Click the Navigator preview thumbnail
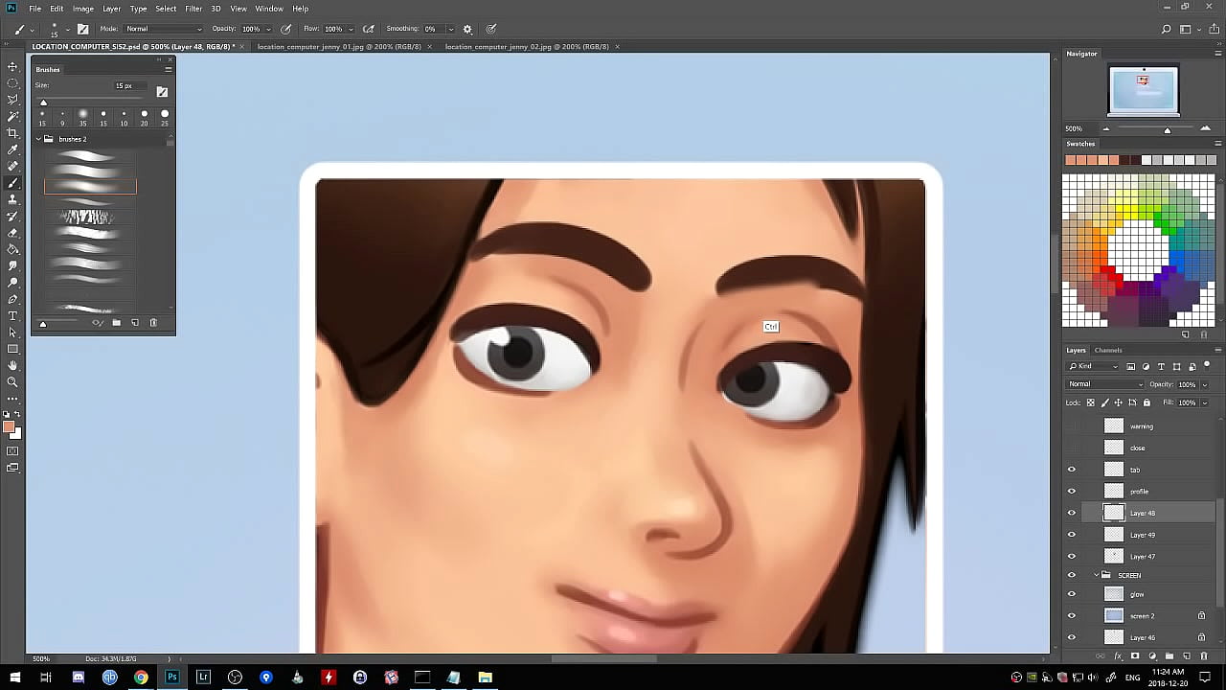Image resolution: width=1226 pixels, height=690 pixels. 1144,90
